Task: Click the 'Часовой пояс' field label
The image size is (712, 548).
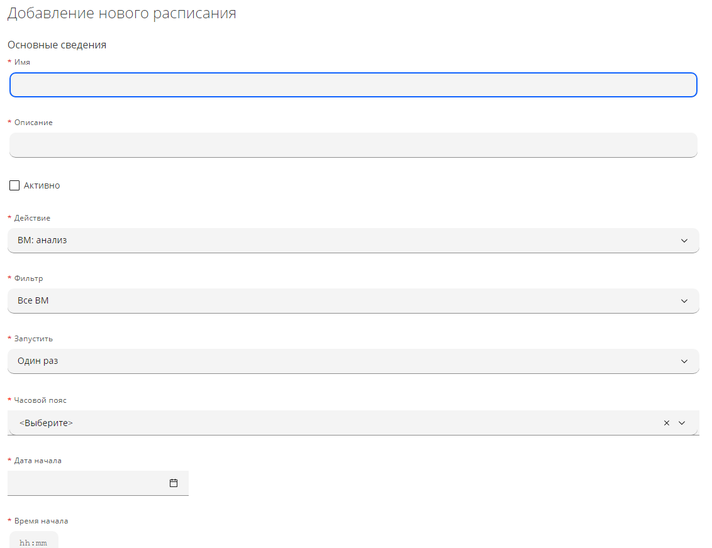Action: 40,400
